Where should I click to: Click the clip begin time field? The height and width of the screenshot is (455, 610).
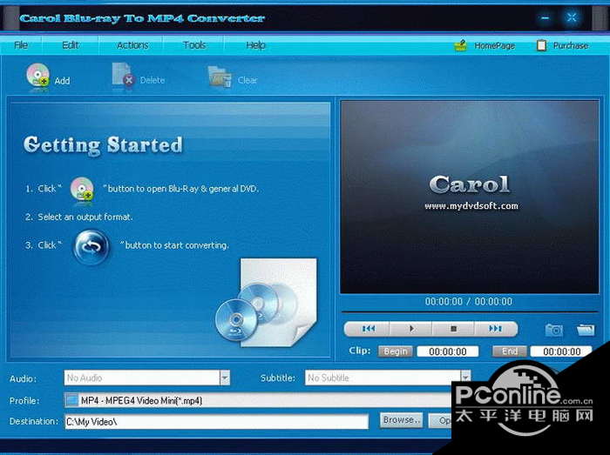pyautogui.click(x=448, y=351)
